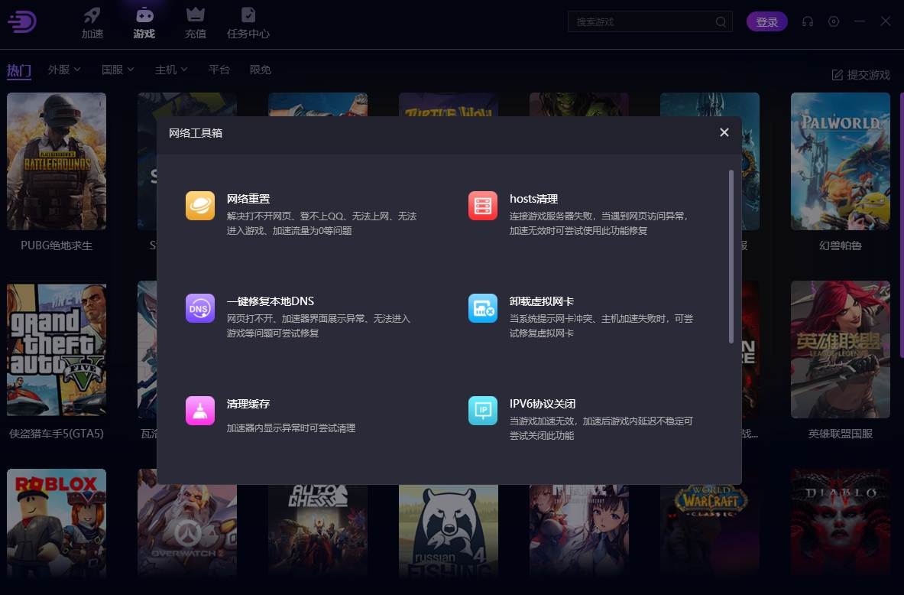Click the DNS repair icon
The image size is (904, 595).
coord(200,308)
